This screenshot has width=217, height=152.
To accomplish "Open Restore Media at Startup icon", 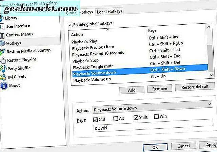I will (3, 51).
